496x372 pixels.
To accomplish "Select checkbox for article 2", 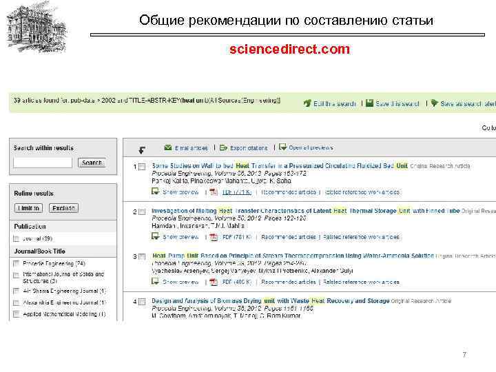I will click(142, 211).
